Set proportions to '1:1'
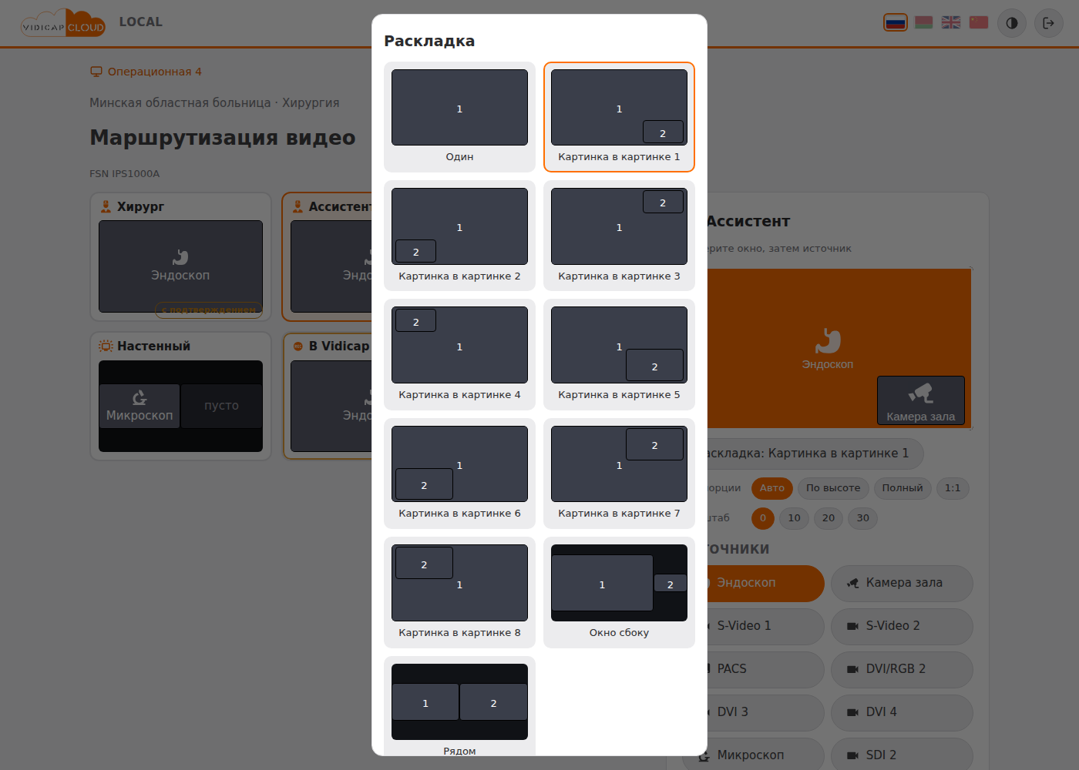The height and width of the screenshot is (770, 1079). coord(953,488)
